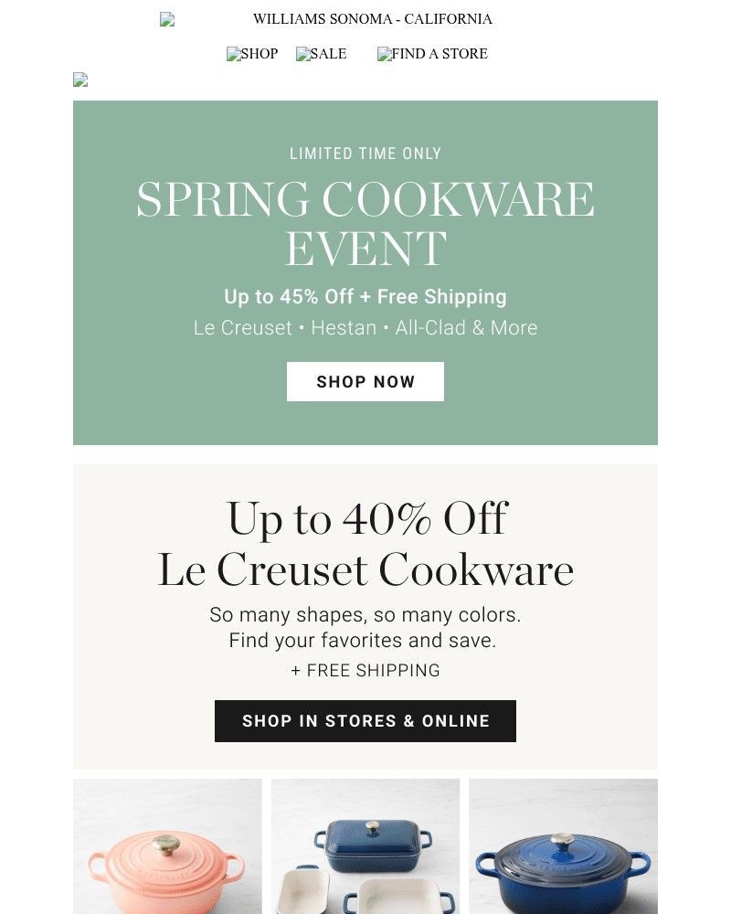Select the peach Le Creuset round Dutch oven image
The image size is (731, 914).
pyautogui.click(x=169, y=845)
